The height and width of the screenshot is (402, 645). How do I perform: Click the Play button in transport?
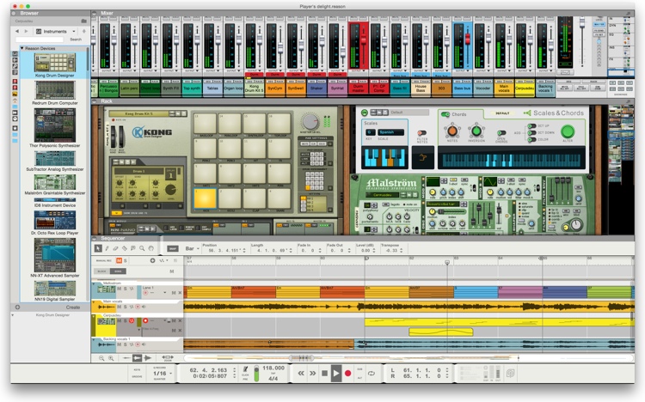coord(336,374)
